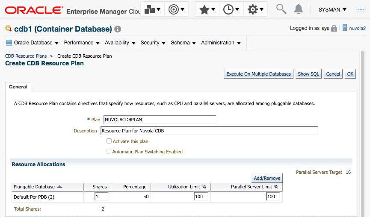Open the Enterprise targets menu icon
Screen dimensions: 370x217
[x=152, y=9]
